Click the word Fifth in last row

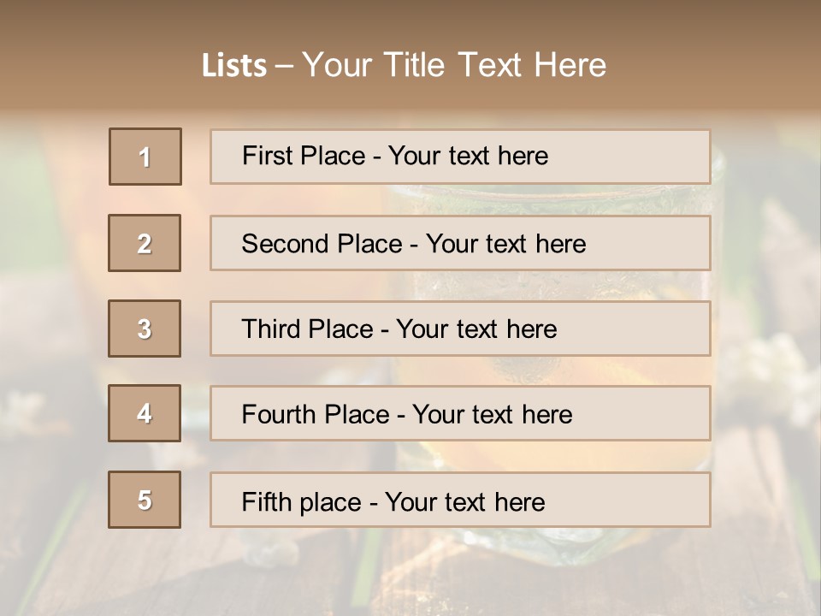tap(267, 501)
